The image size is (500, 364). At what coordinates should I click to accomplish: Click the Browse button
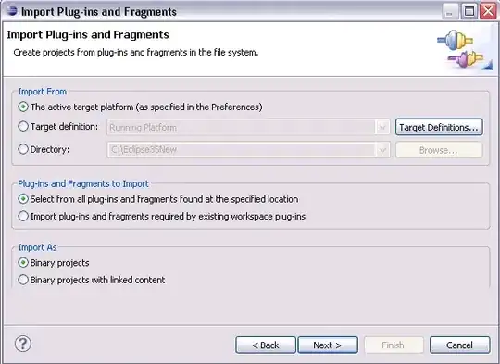pos(439,150)
